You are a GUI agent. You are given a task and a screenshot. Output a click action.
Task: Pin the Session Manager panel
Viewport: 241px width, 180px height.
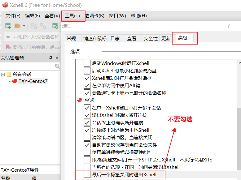click(x=50, y=58)
